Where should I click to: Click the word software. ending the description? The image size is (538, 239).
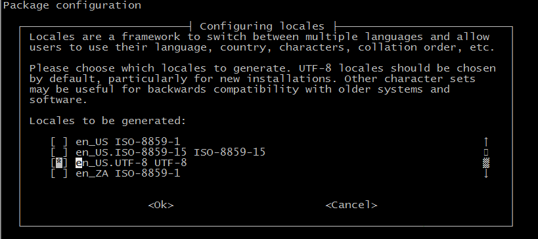pyautogui.click(x=58, y=100)
